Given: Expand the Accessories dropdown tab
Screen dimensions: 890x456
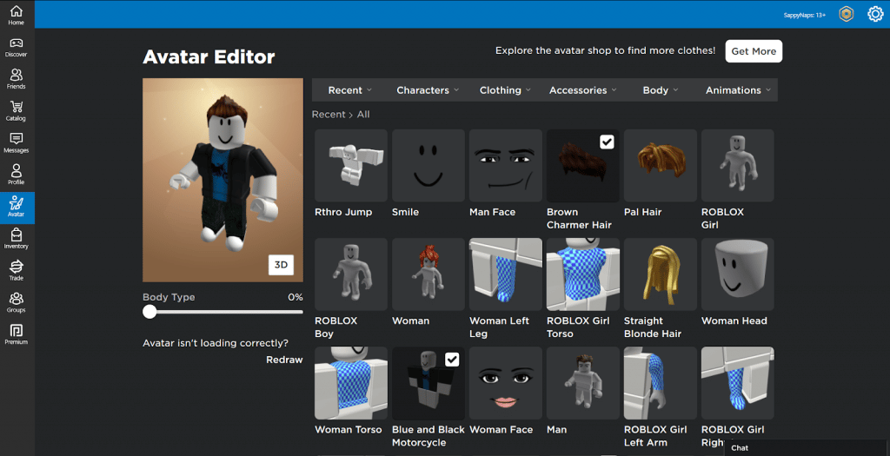Looking at the screenshot, I should coord(583,90).
